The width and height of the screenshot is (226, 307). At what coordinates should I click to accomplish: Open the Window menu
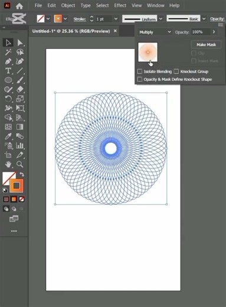pyautogui.click(x=156, y=5)
